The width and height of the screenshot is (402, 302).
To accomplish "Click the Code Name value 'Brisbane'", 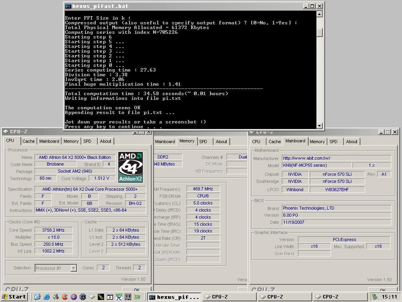I will [55, 164].
